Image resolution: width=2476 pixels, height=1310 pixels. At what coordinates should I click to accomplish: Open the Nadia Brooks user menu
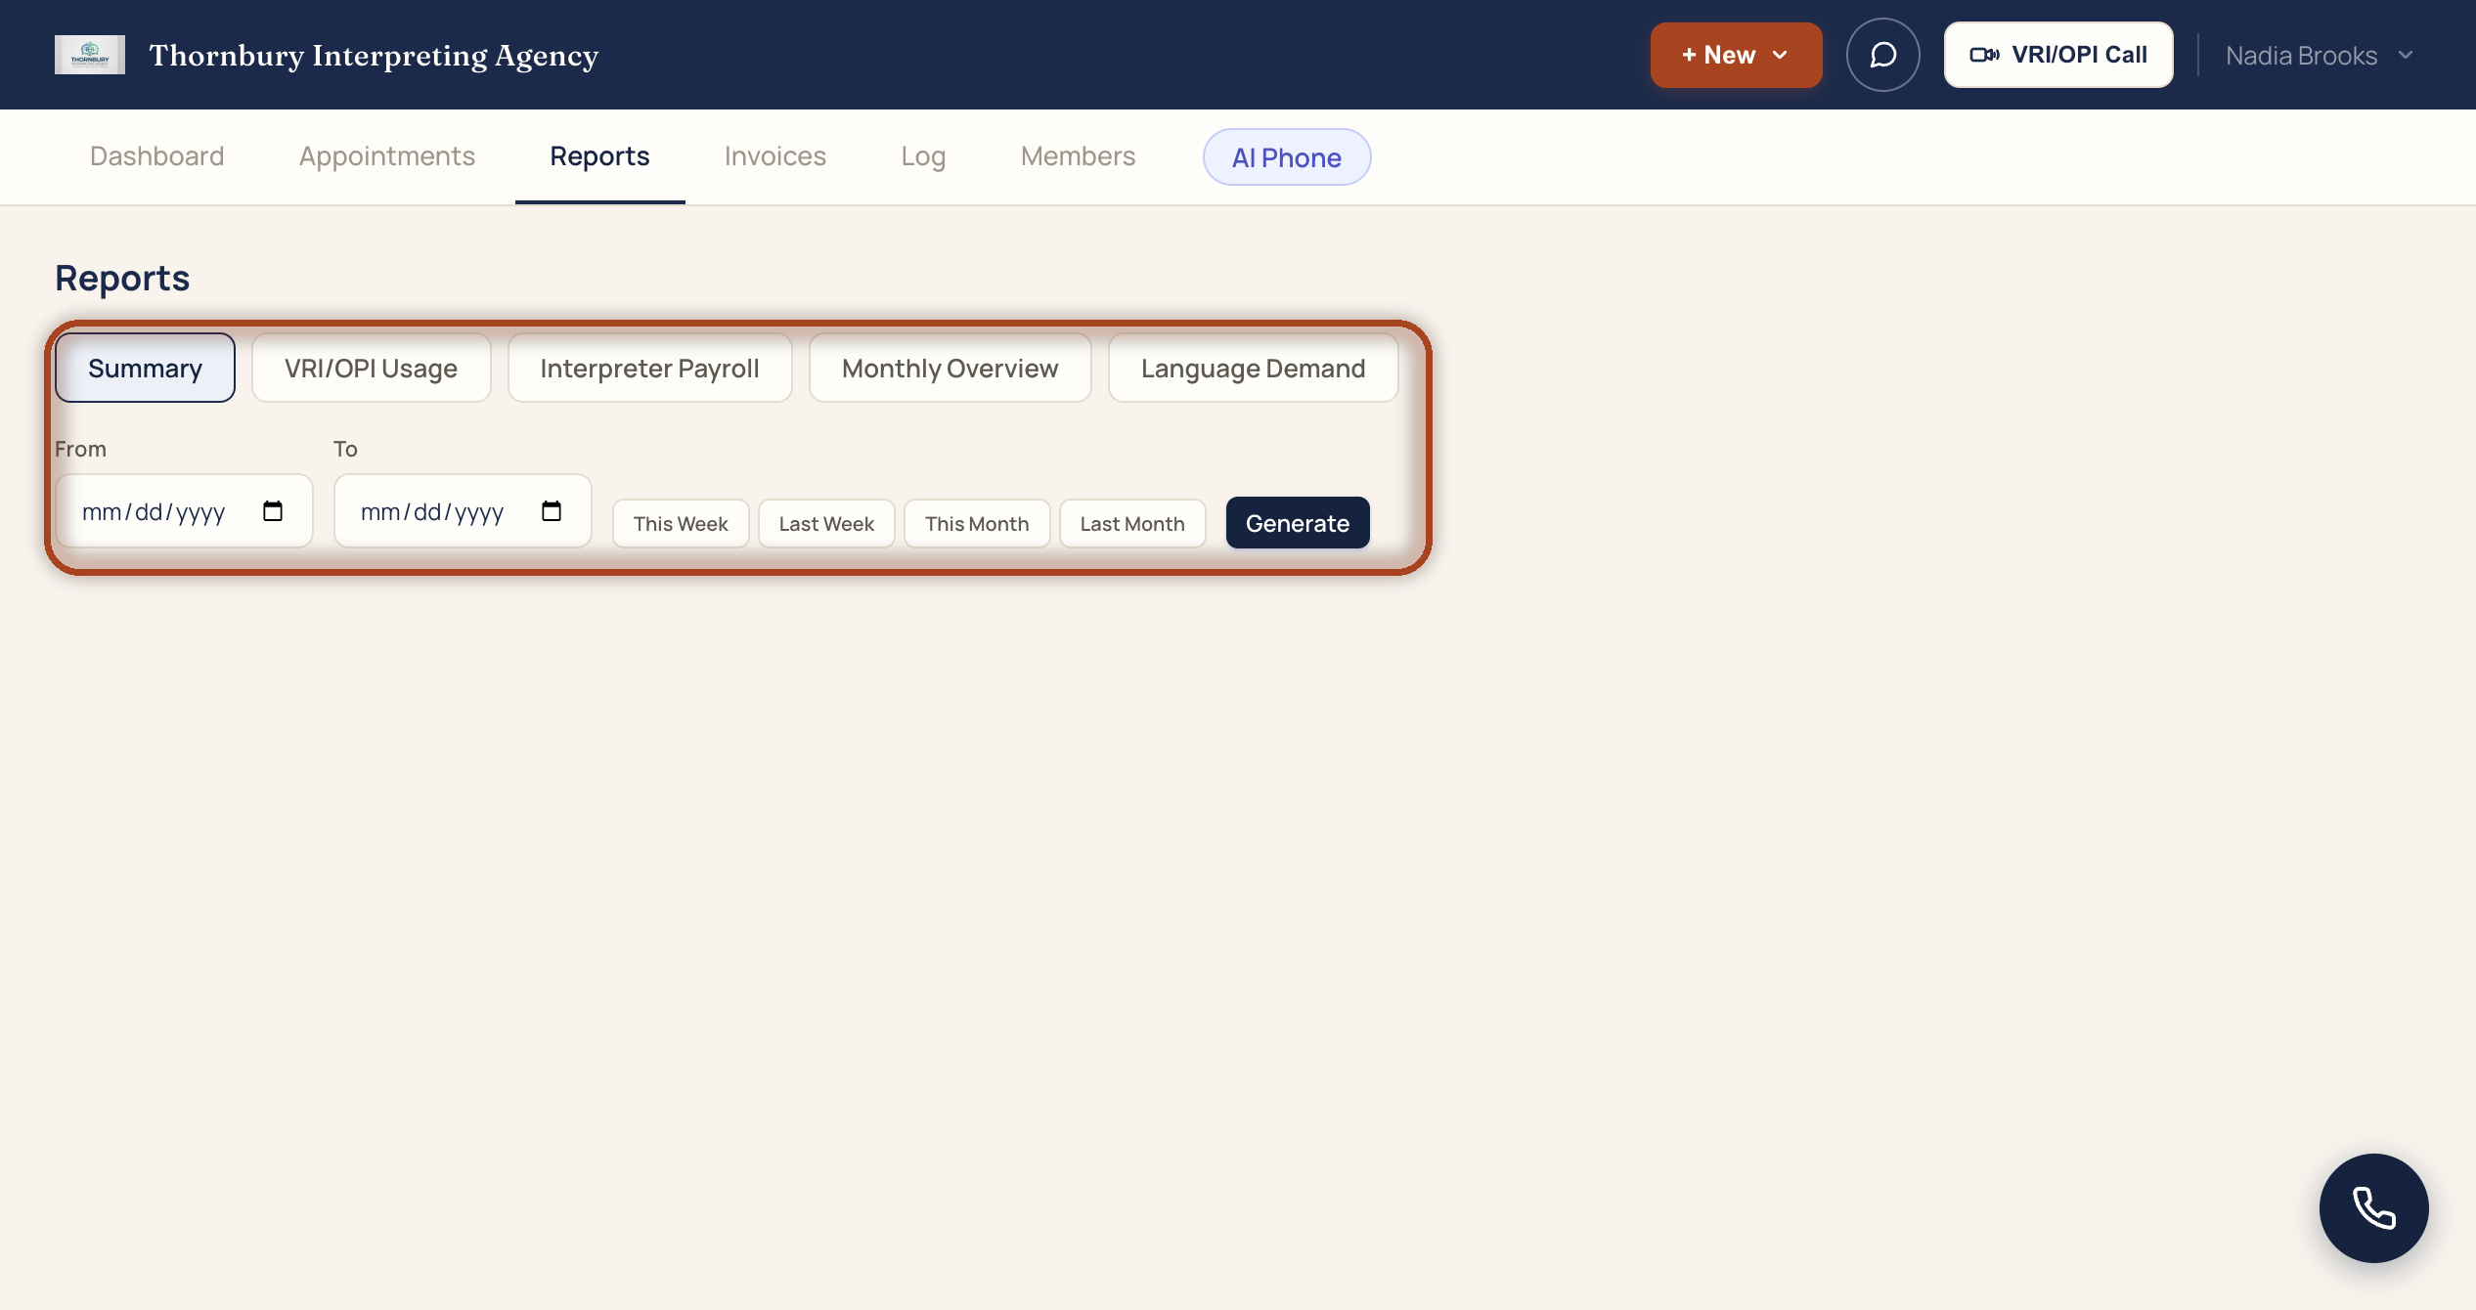[x=2320, y=56]
